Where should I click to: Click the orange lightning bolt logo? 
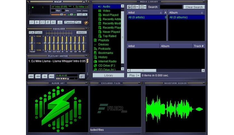[x=86, y=23]
